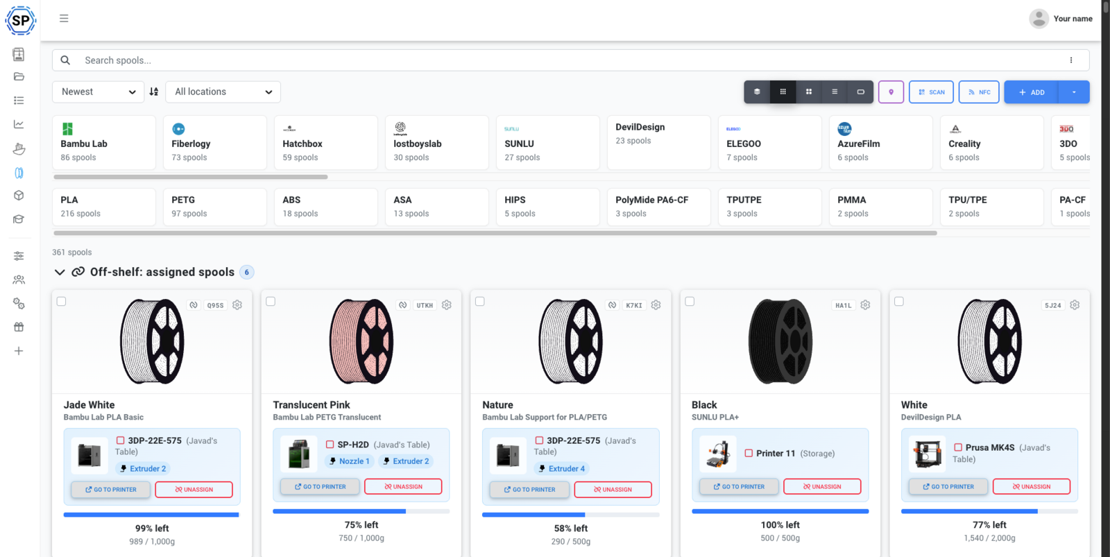The image size is (1110, 557).
Task: Open the graduation cap sidebar icon
Action: click(19, 219)
